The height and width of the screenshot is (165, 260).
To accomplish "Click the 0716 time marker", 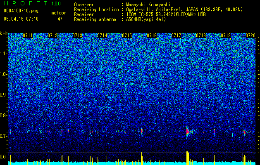I will point(152,35).
